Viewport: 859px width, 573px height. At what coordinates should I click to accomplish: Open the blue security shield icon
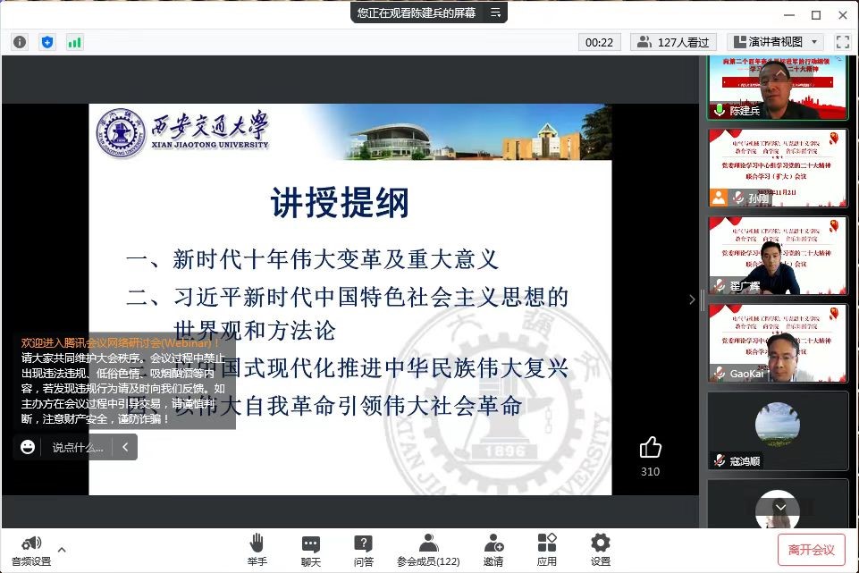47,42
